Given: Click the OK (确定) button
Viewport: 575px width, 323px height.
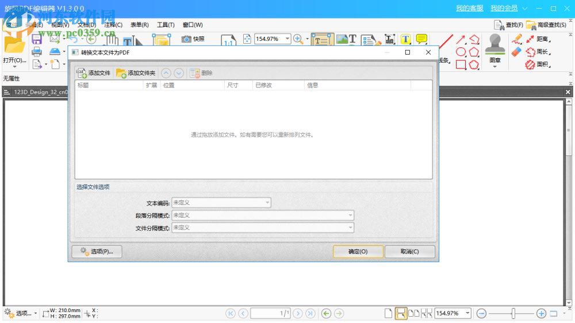Looking at the screenshot, I should click(x=358, y=252).
